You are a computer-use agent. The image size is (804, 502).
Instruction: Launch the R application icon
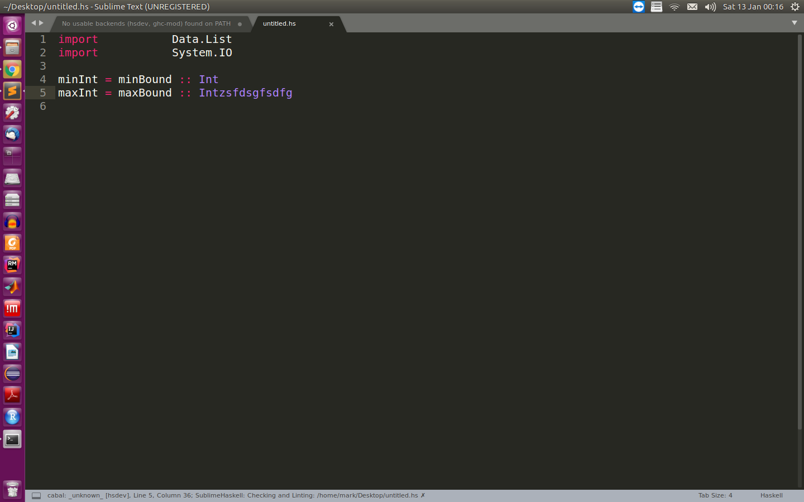click(12, 417)
